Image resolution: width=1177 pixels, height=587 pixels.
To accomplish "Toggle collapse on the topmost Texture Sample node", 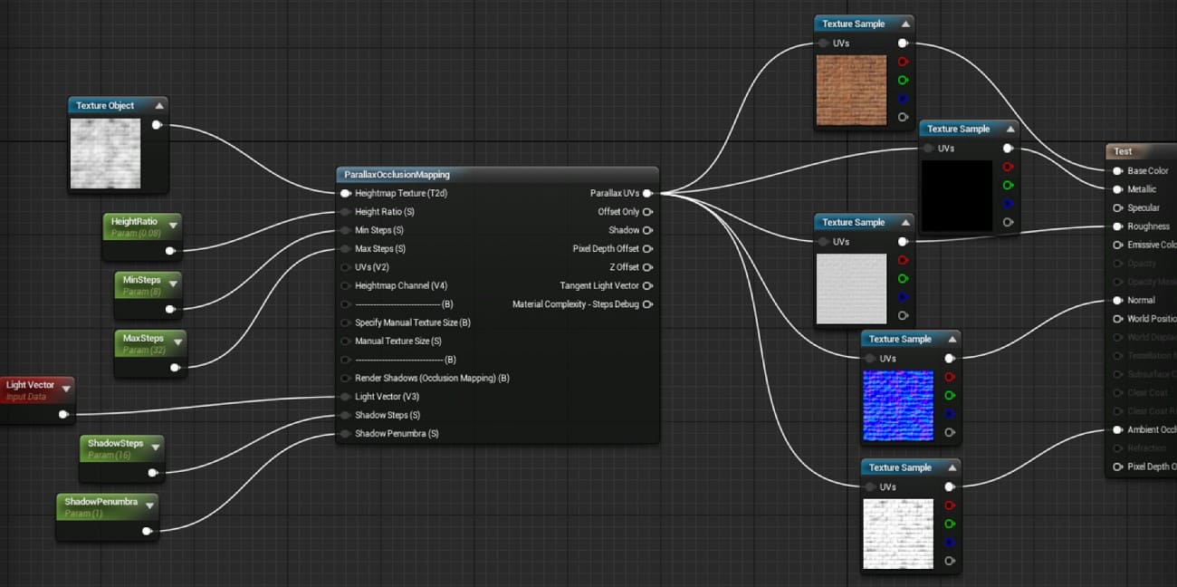I will pyautogui.click(x=907, y=24).
